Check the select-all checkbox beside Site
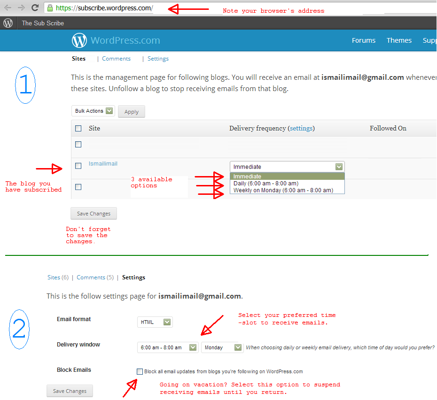The image size is (437, 400). 78,128
